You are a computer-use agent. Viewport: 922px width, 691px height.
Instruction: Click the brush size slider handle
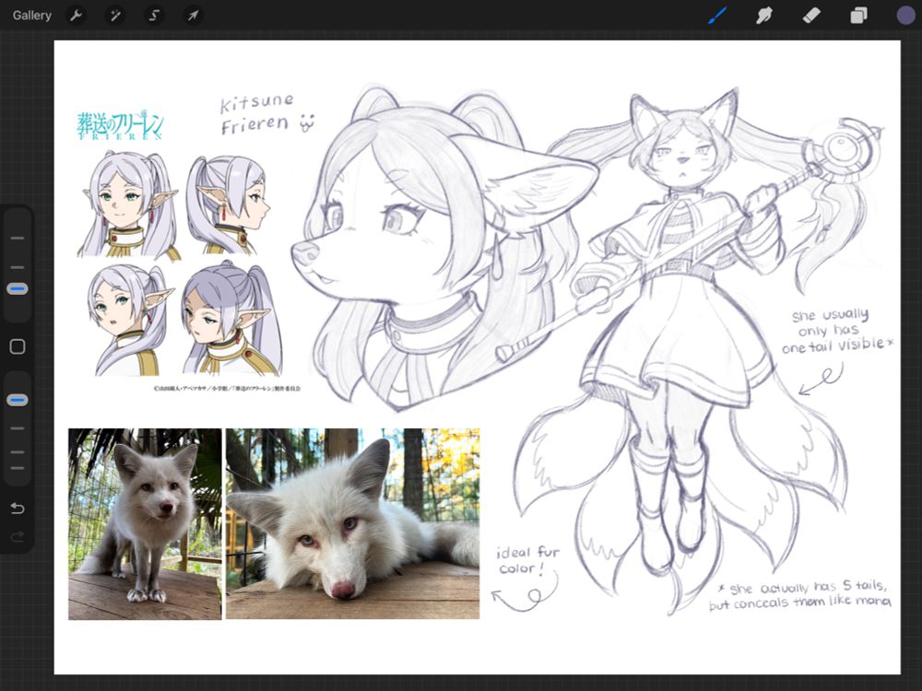click(17, 289)
